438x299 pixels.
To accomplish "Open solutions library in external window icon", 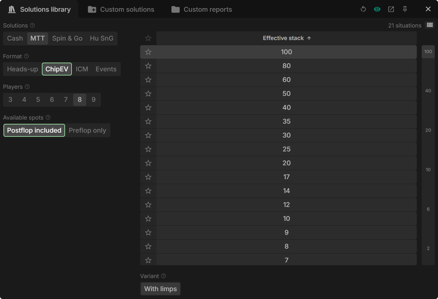I will point(391,9).
